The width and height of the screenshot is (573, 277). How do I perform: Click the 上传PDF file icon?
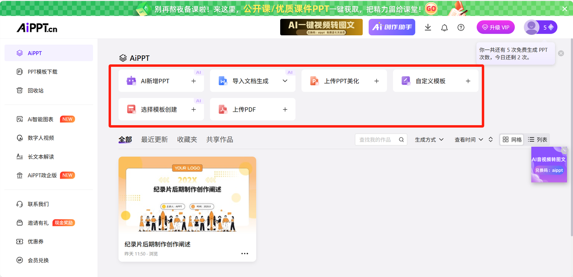click(x=222, y=109)
